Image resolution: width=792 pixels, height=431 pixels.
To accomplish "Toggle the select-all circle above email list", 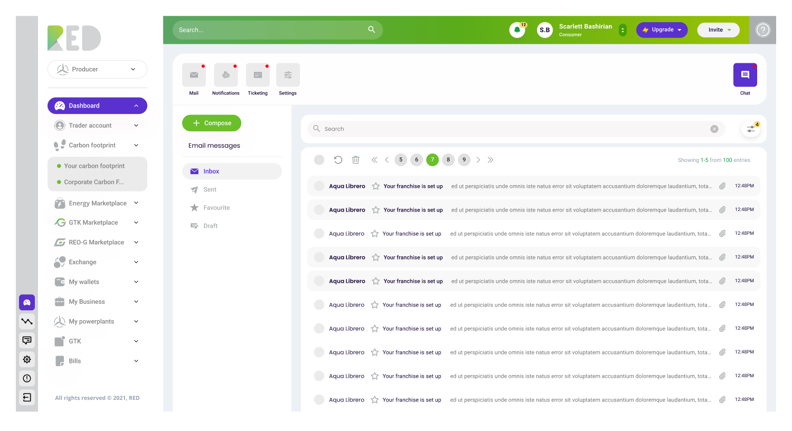I will (319, 160).
